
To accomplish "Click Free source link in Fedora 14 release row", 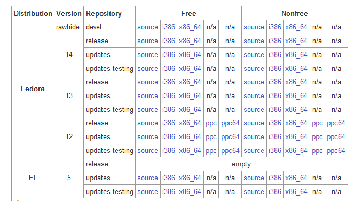I will tap(147, 41).
